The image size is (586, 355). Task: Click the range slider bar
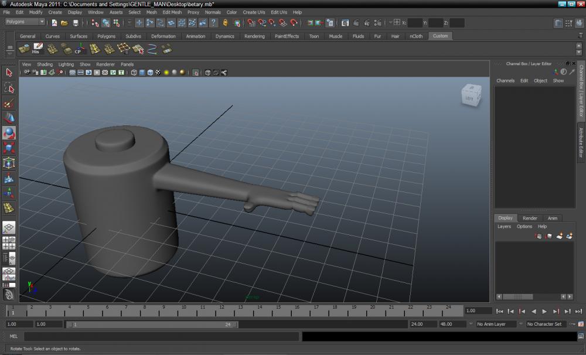152,325
